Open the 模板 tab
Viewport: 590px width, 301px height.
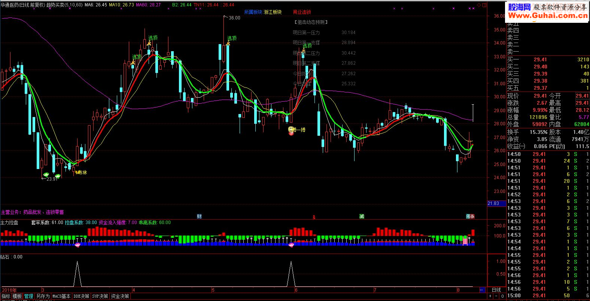(17, 296)
